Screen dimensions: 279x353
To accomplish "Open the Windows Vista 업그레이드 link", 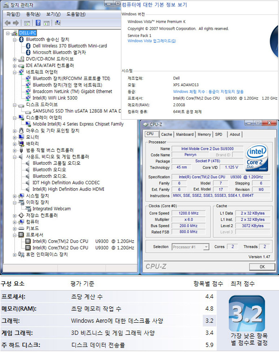I will point(152,41).
